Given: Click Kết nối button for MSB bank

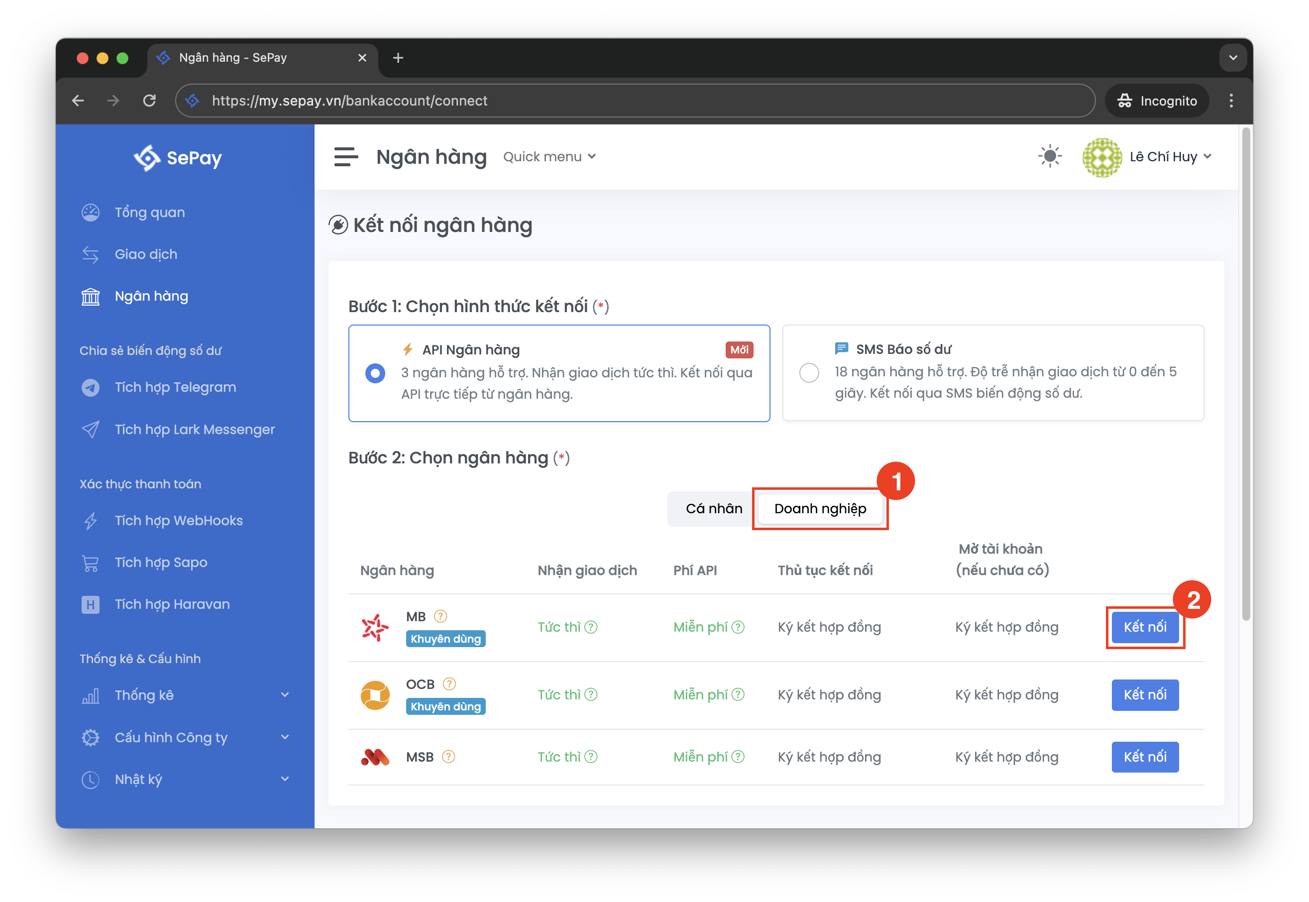Looking at the screenshot, I should (1145, 757).
